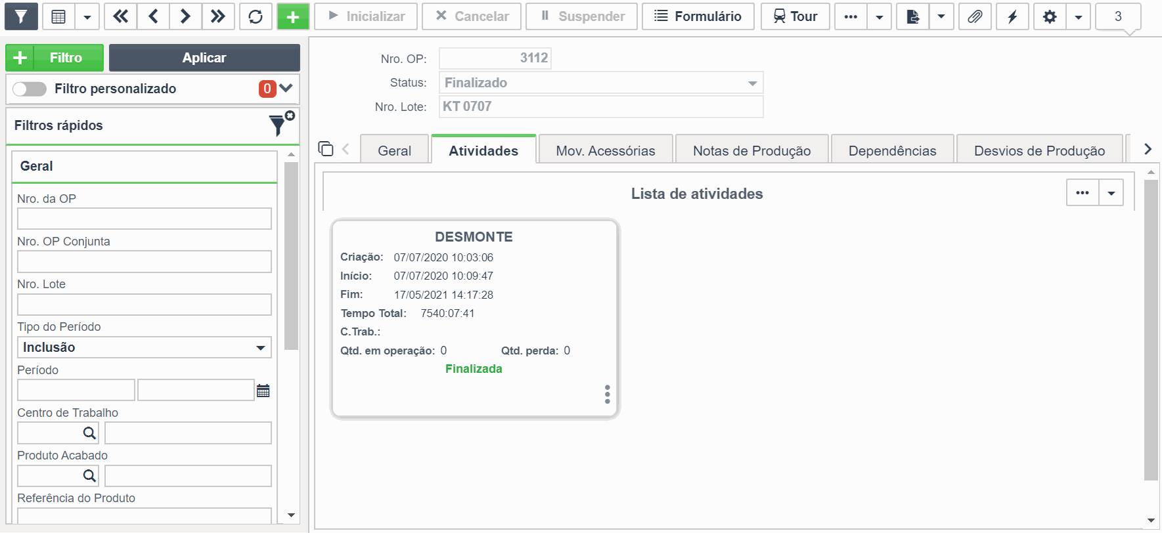Select the Atividades tab
Image resolution: width=1162 pixels, height=533 pixels.
(483, 150)
